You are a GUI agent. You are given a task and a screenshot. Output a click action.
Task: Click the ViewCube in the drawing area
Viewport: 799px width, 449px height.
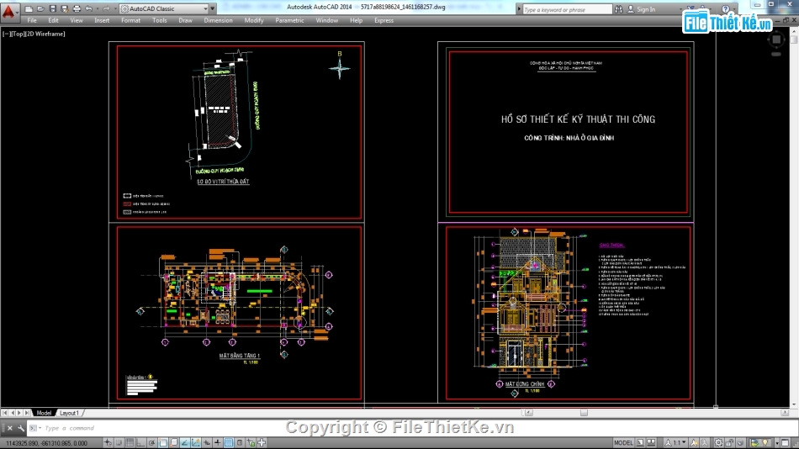776,40
